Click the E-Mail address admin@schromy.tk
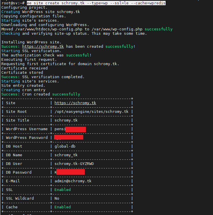The height and width of the screenshot is (215, 213). [73, 181]
